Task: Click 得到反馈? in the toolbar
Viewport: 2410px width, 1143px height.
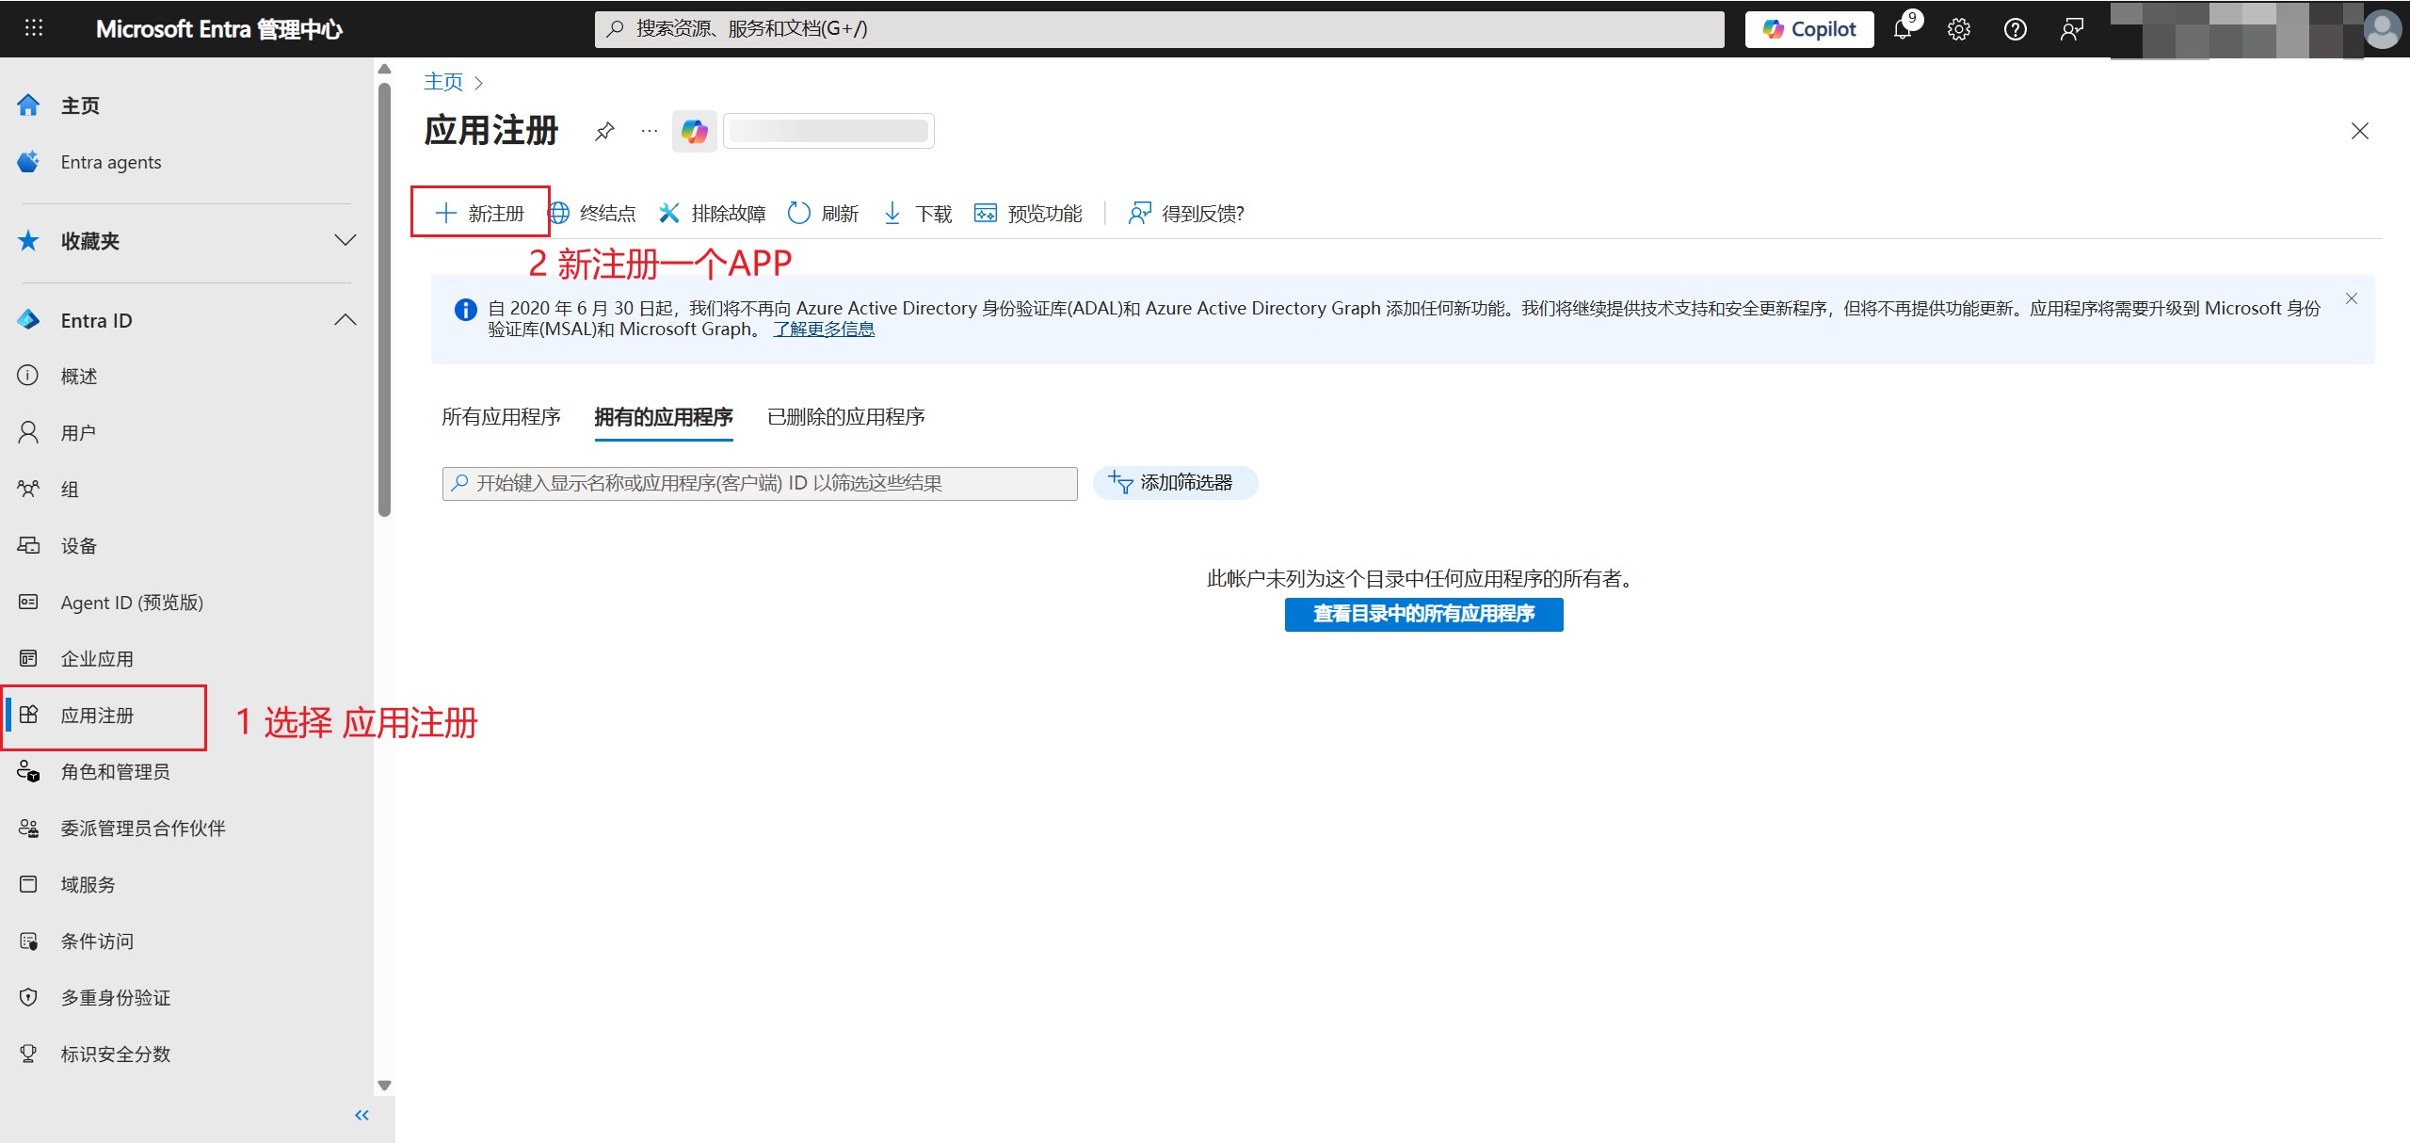Action: click(x=1186, y=213)
